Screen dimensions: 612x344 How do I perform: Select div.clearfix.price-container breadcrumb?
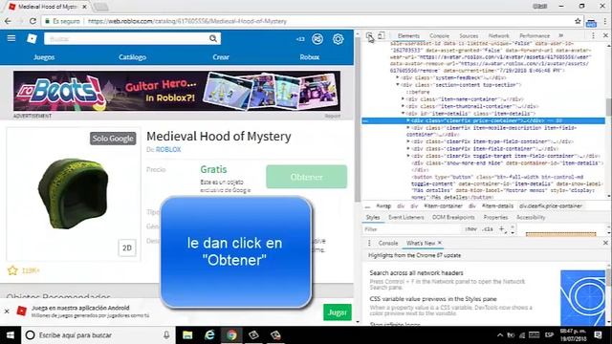click(551, 206)
